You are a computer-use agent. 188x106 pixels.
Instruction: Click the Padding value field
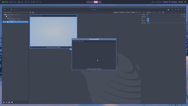pyautogui.click(x=164, y=17)
